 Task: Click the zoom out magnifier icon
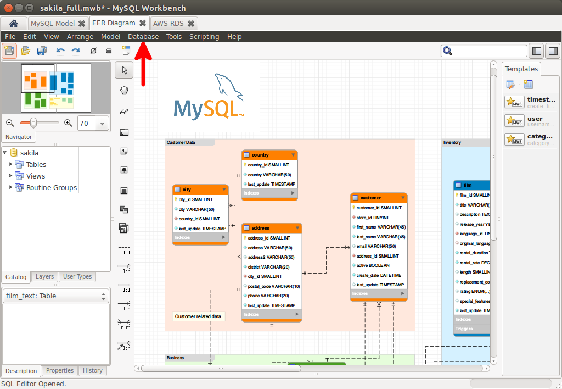coord(10,123)
